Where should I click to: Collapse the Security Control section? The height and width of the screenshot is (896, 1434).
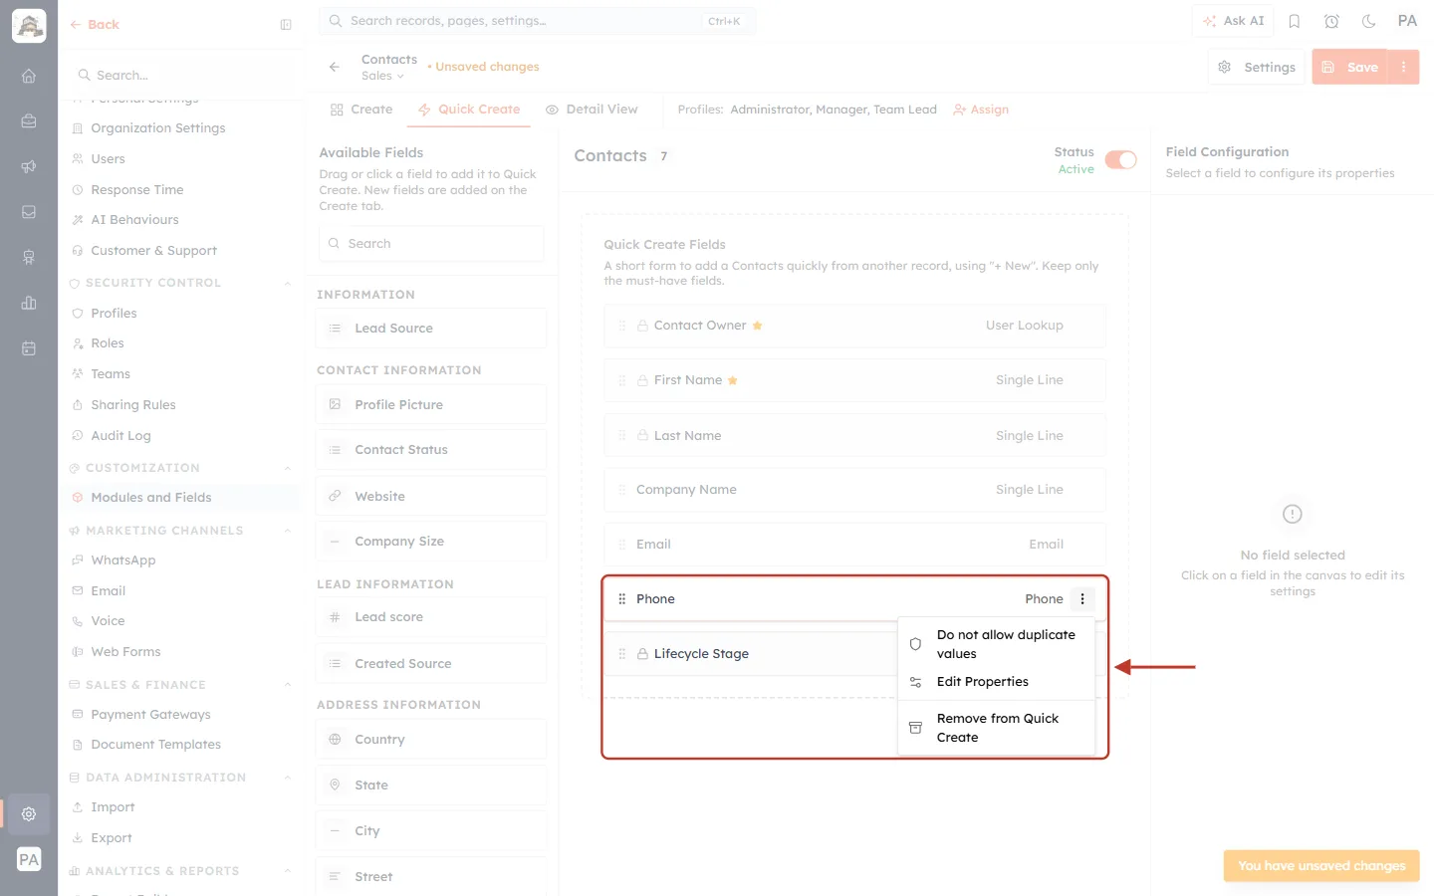coord(288,283)
